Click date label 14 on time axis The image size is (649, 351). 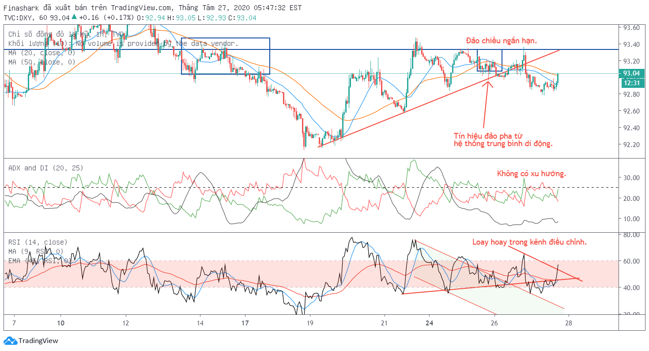pos(200,323)
